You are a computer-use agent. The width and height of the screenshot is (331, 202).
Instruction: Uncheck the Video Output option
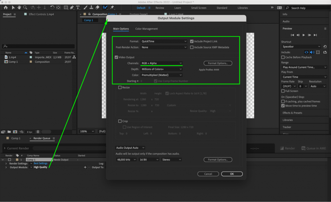pyautogui.click(x=116, y=57)
